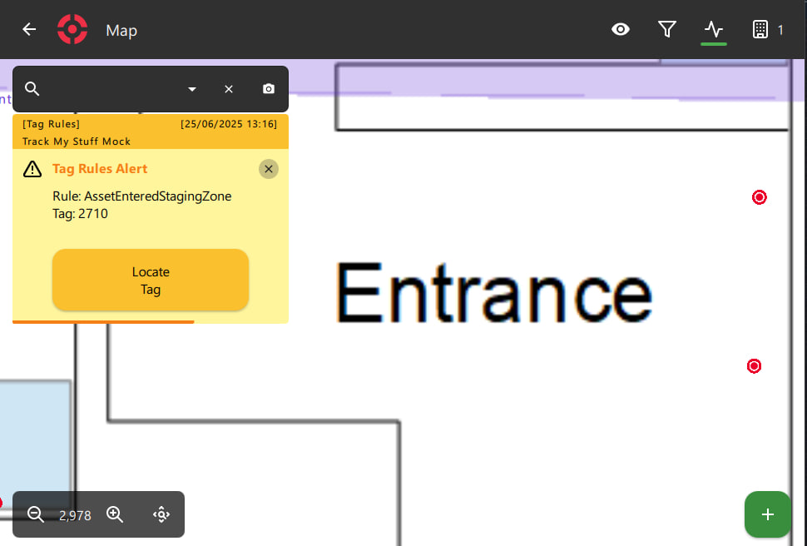Click the Tag Rules Alert title

(x=100, y=169)
